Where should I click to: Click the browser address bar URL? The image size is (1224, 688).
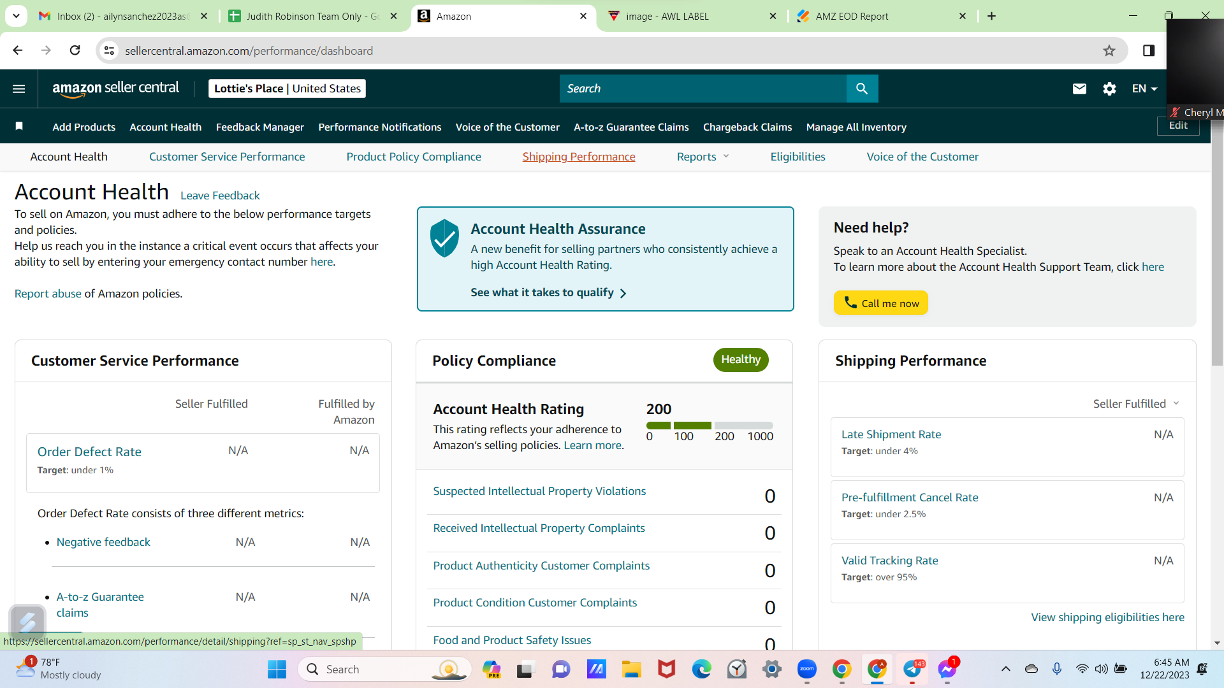coord(249,50)
